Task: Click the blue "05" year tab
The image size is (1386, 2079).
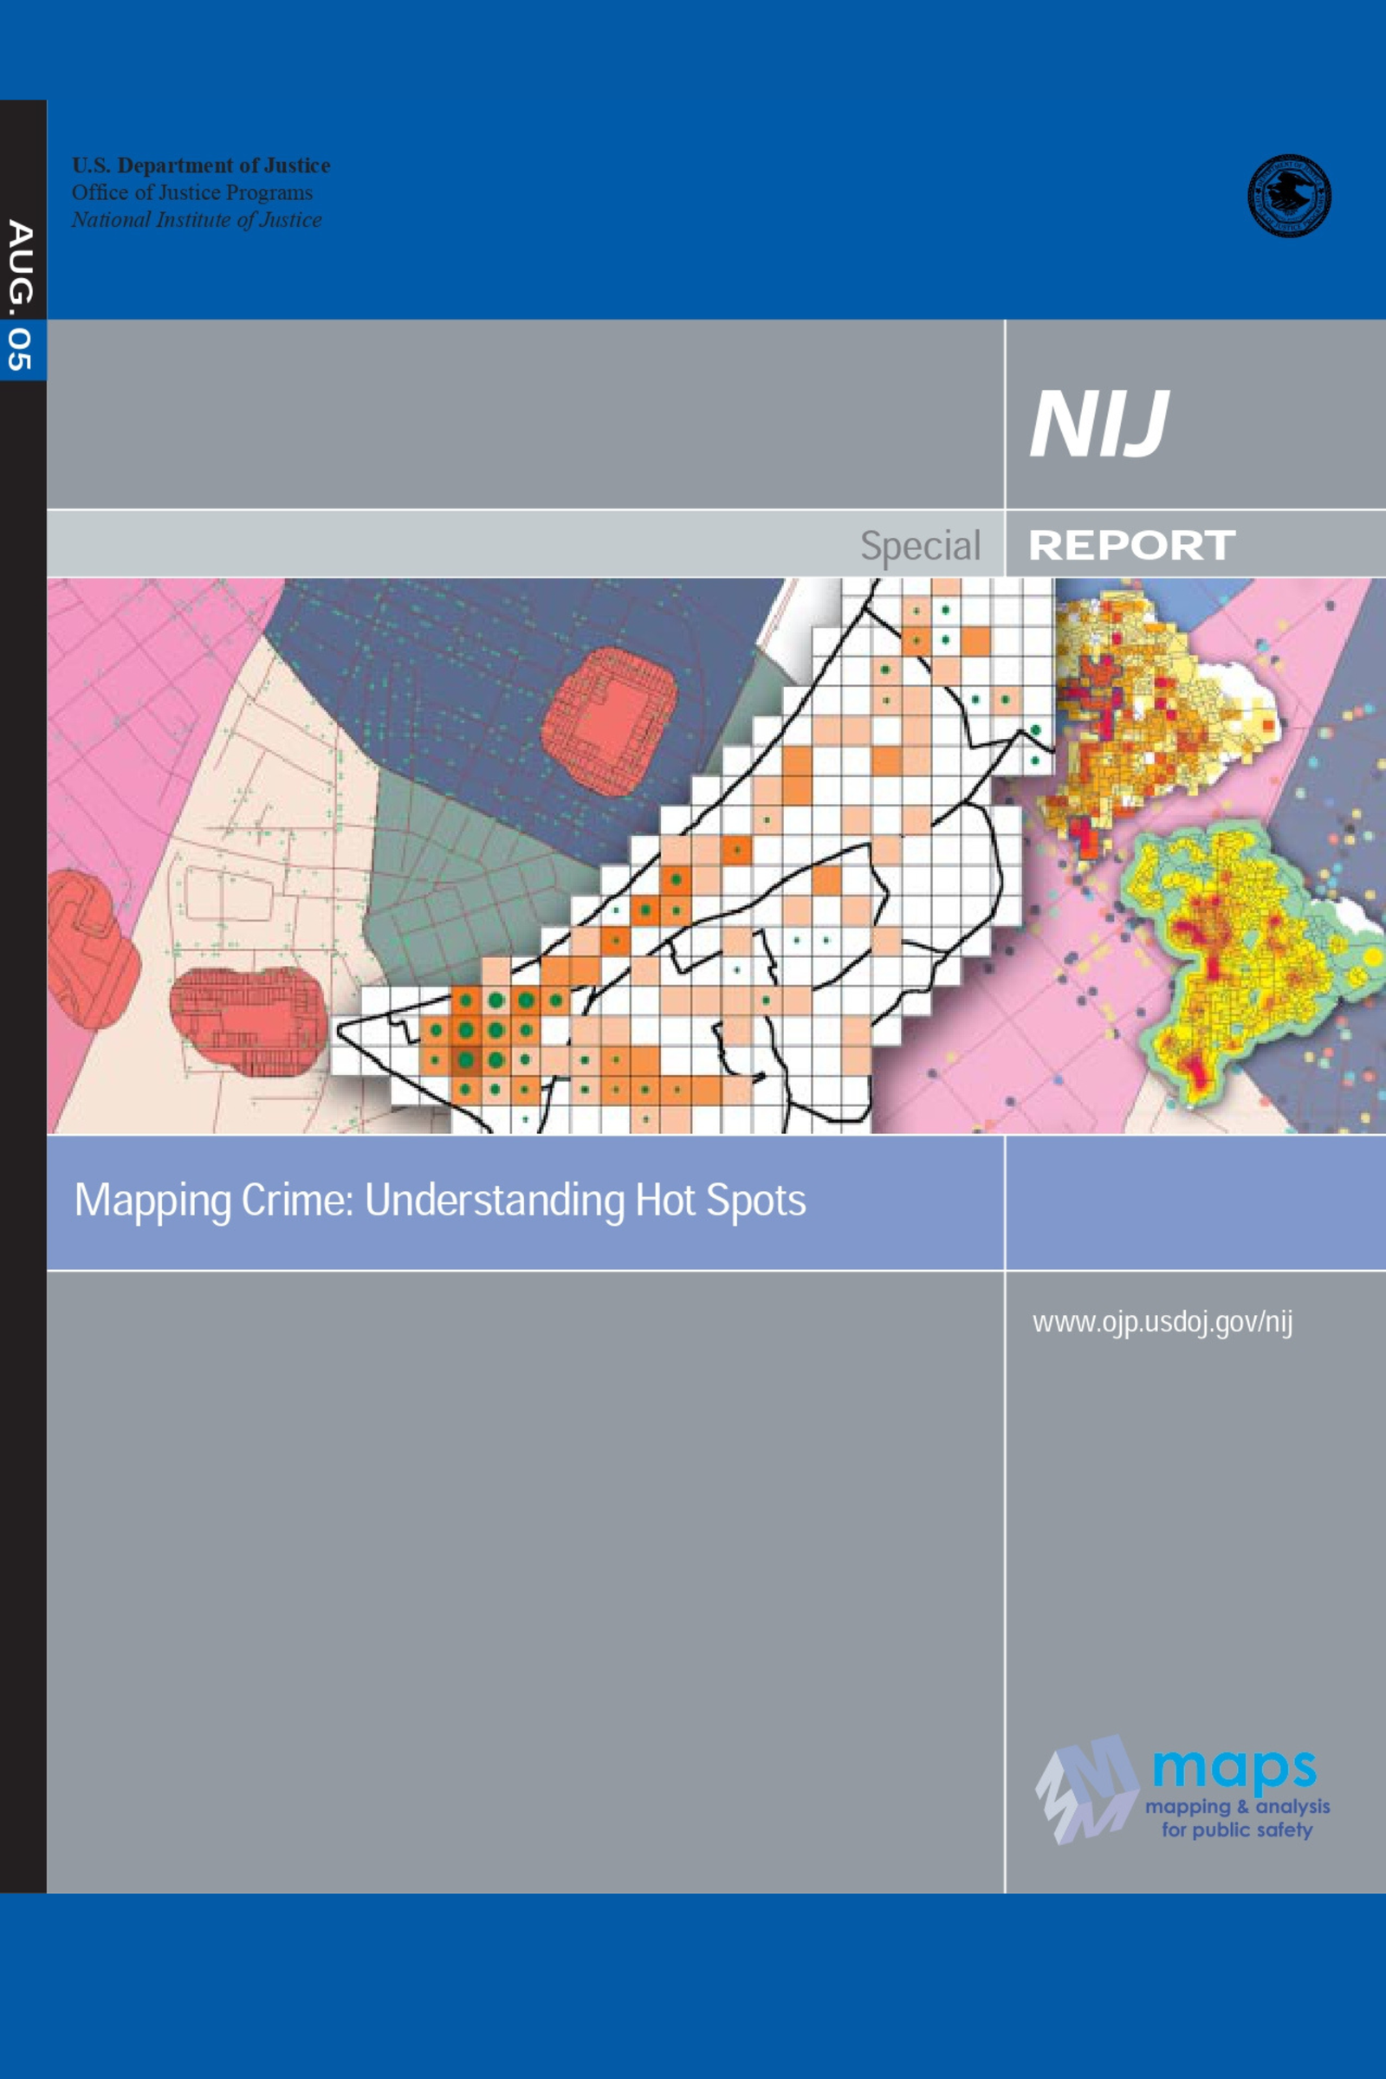Action: pyautogui.click(x=20, y=349)
